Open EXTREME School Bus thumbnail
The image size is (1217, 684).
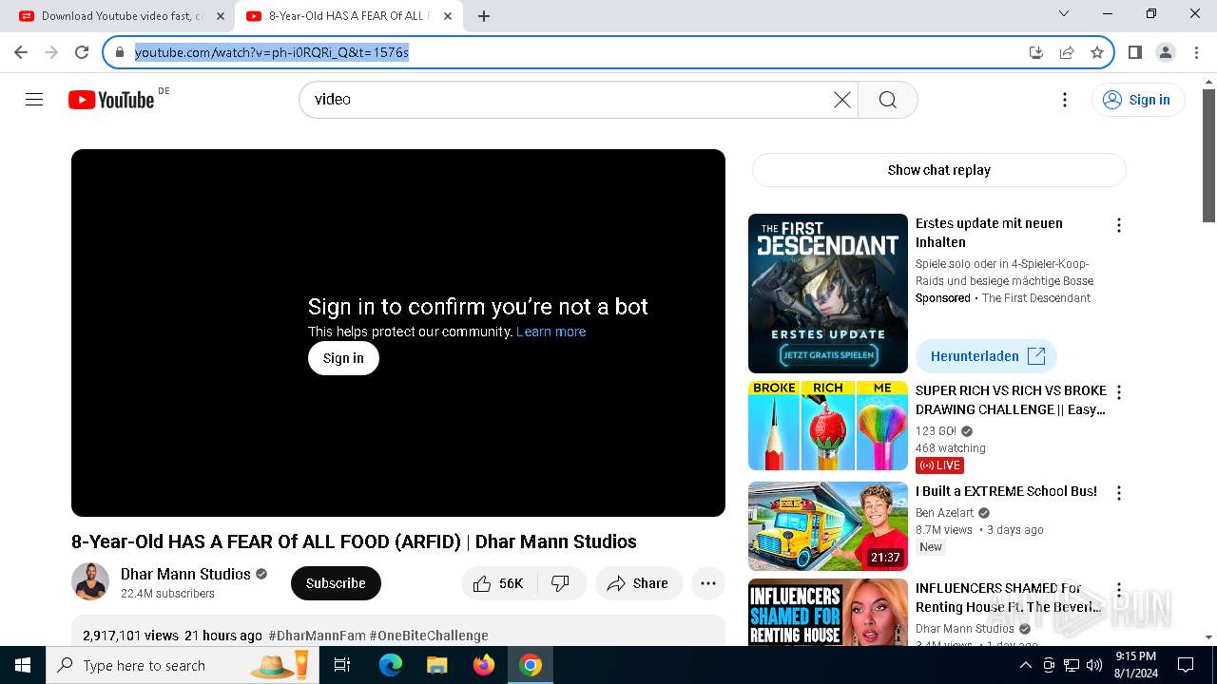(828, 526)
